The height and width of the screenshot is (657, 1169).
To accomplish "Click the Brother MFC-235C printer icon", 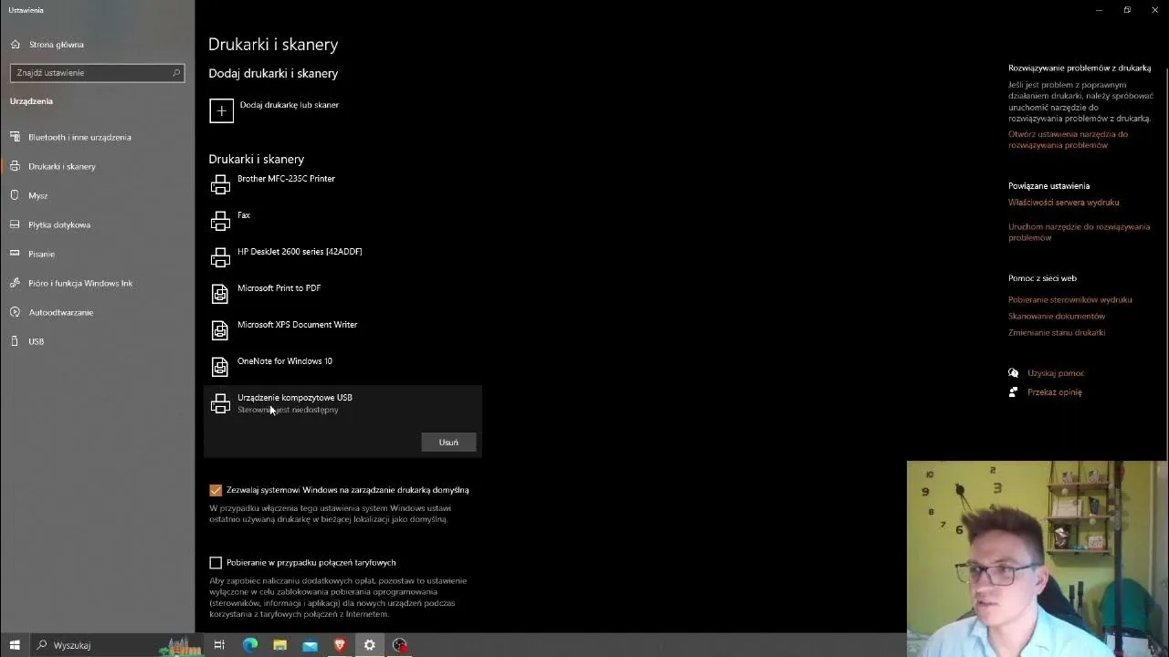I will (x=220, y=183).
